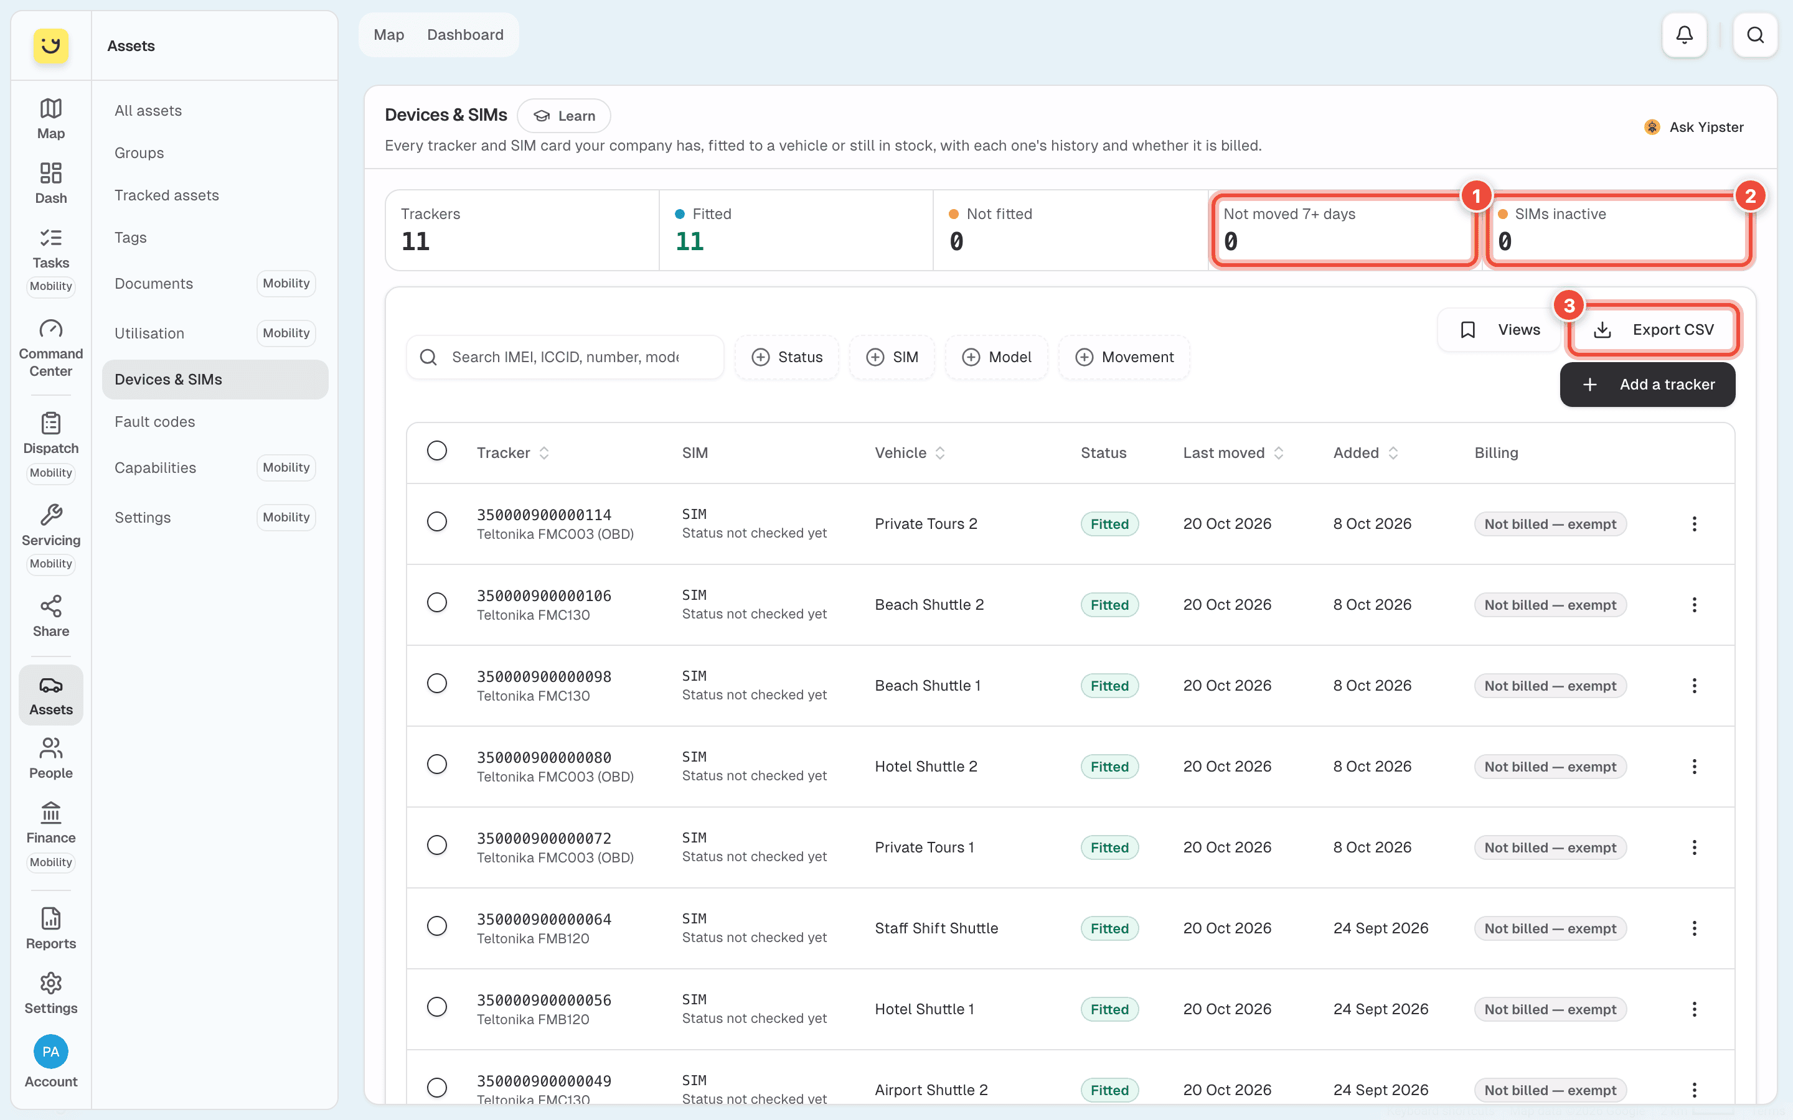Click the Learn button
This screenshot has width=1793, height=1120.
tap(565, 116)
